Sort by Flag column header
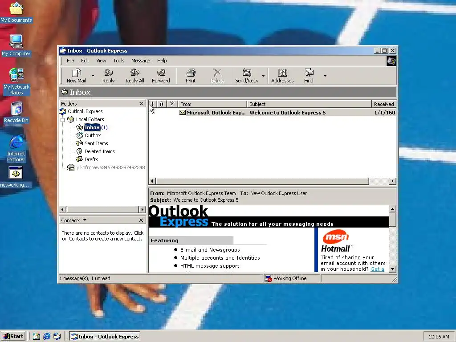Image resolution: width=456 pixels, height=342 pixels. [172, 104]
